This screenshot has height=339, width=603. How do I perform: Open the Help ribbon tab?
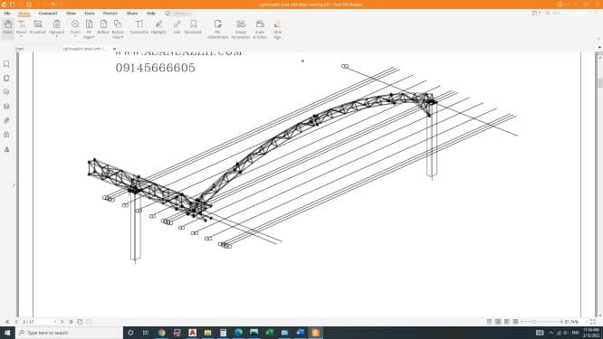(151, 13)
